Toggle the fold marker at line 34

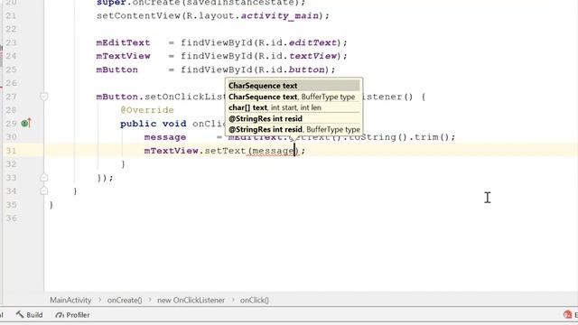(44, 190)
